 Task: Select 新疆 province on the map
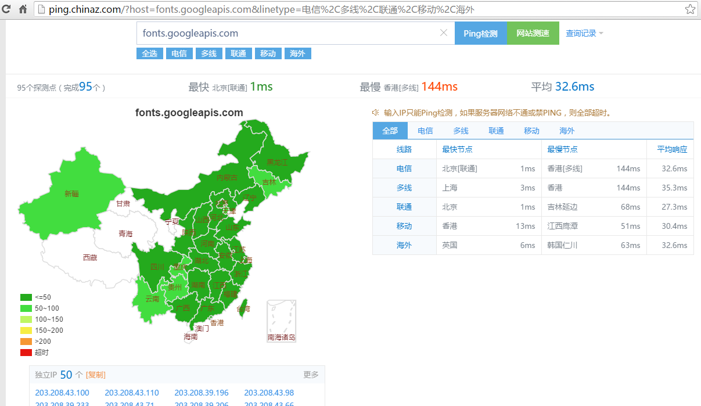71,194
